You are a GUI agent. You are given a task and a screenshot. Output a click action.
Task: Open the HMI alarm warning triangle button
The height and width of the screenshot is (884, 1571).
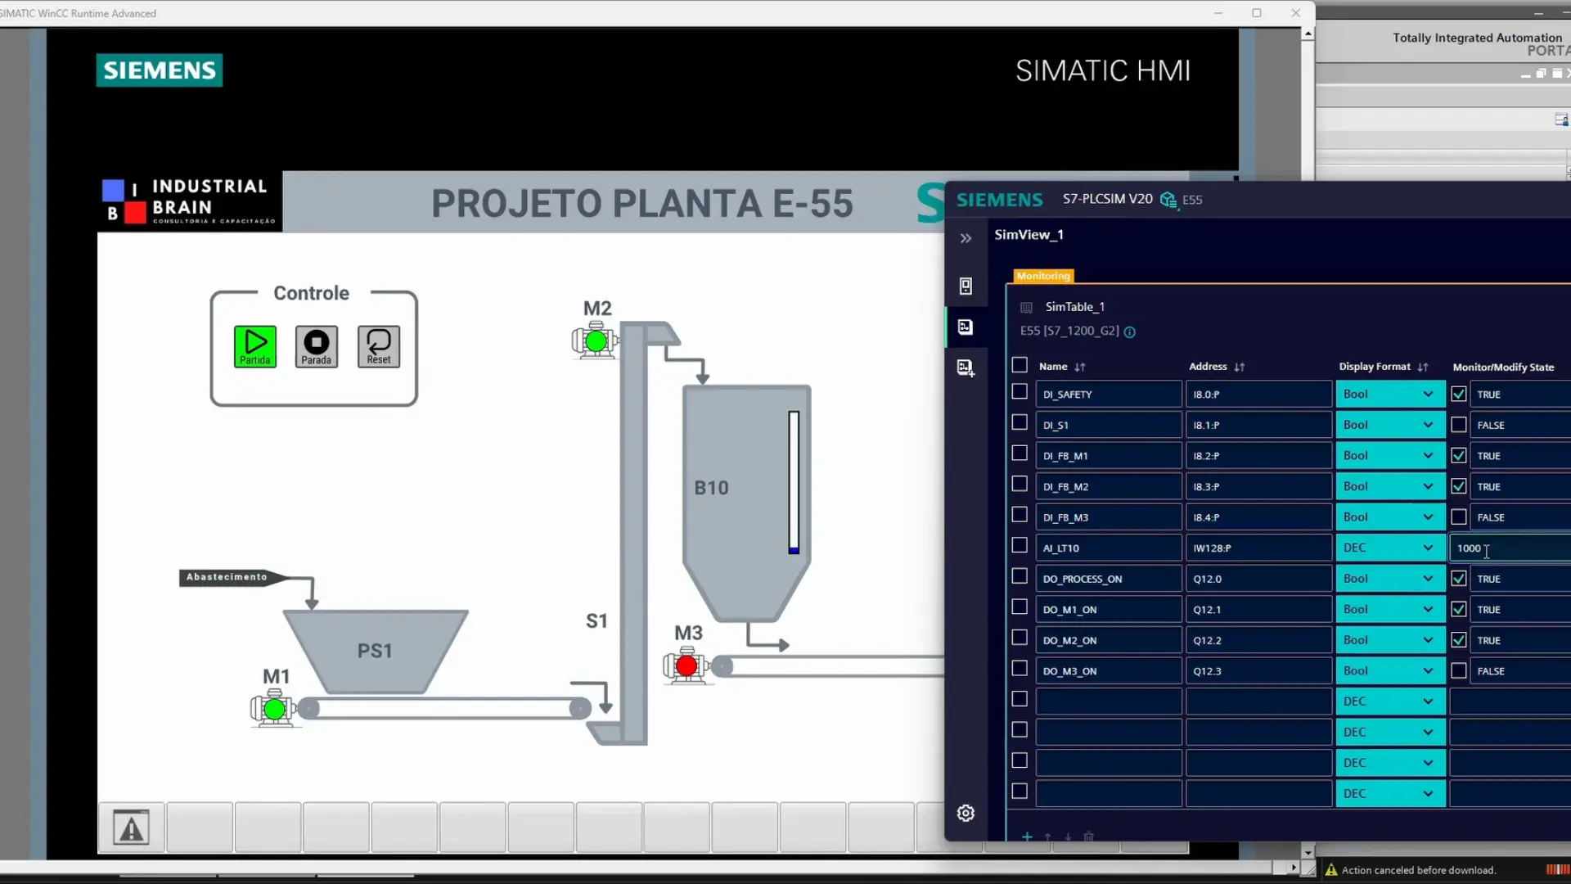pos(131,828)
